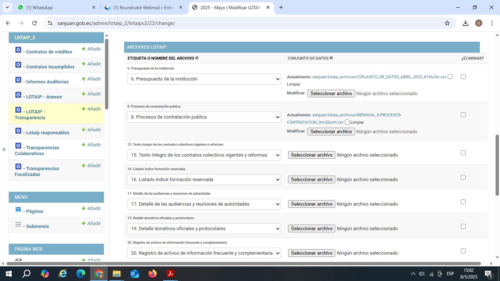Viewport: 500px width, 281px height.
Task: Expand the '17. Detalle de las audiencias' dropdown
Action: coord(204,204)
